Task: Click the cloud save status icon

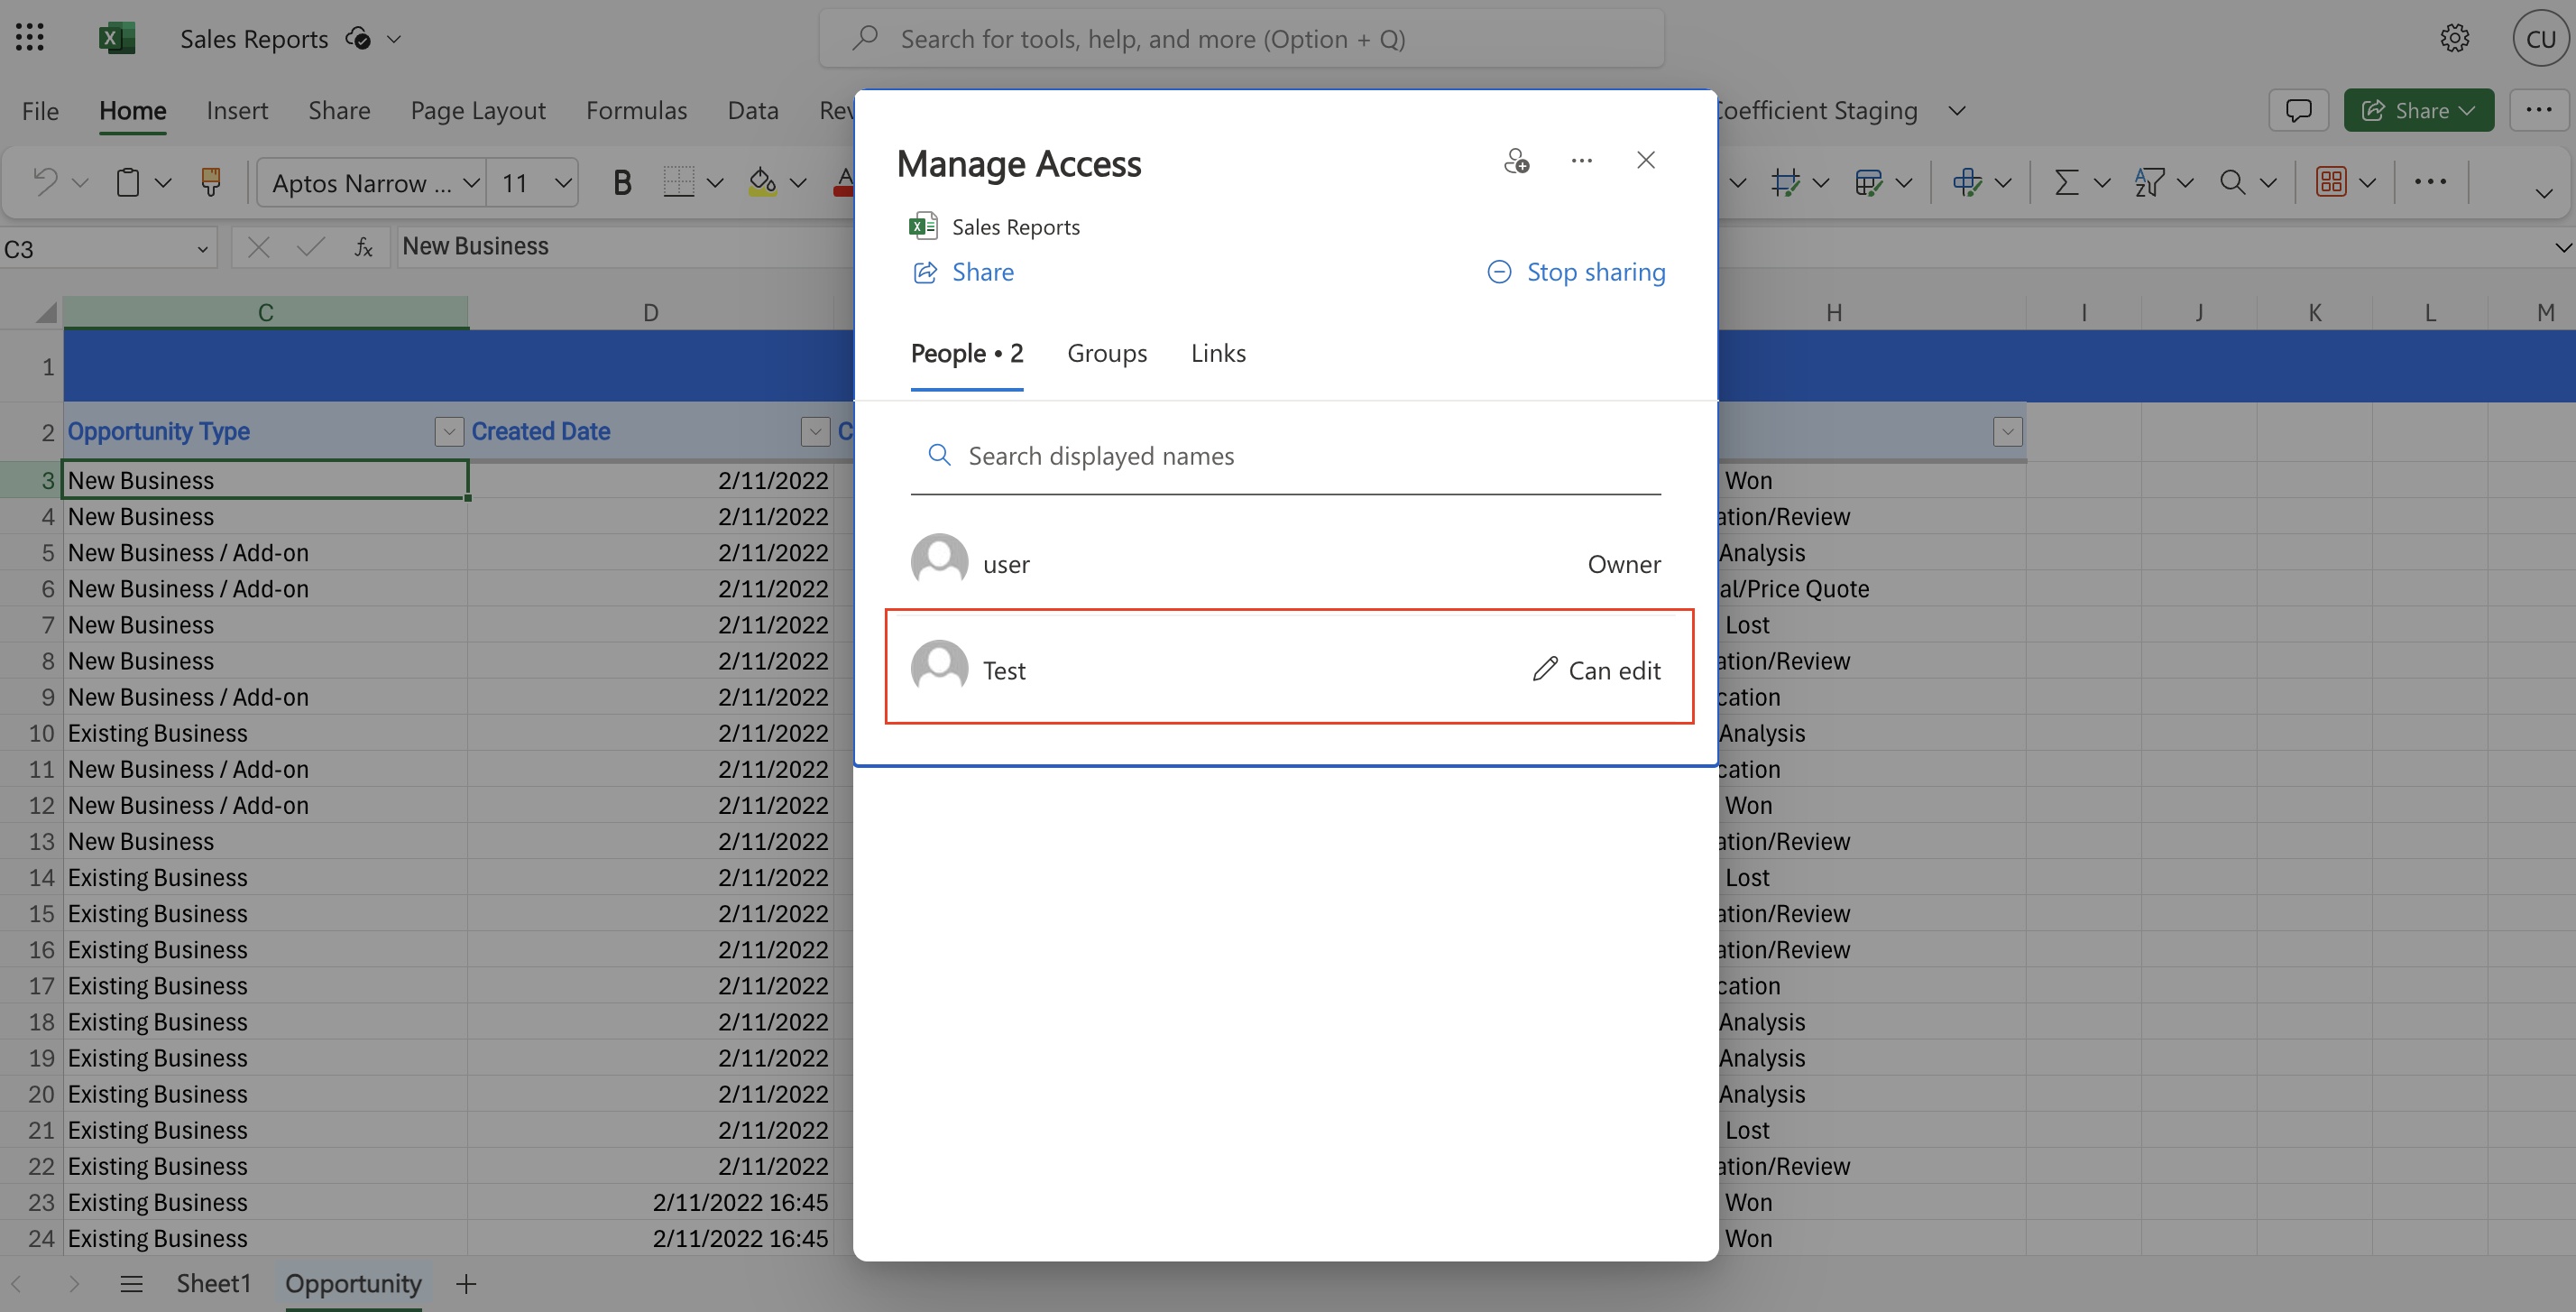Action: point(358,38)
